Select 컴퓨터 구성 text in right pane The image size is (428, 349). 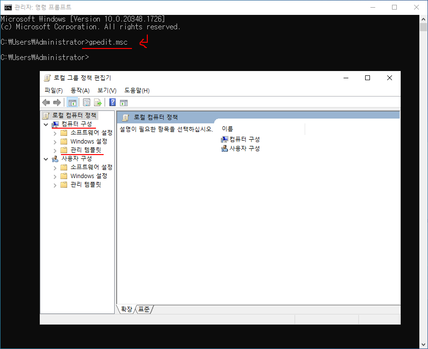coord(245,140)
